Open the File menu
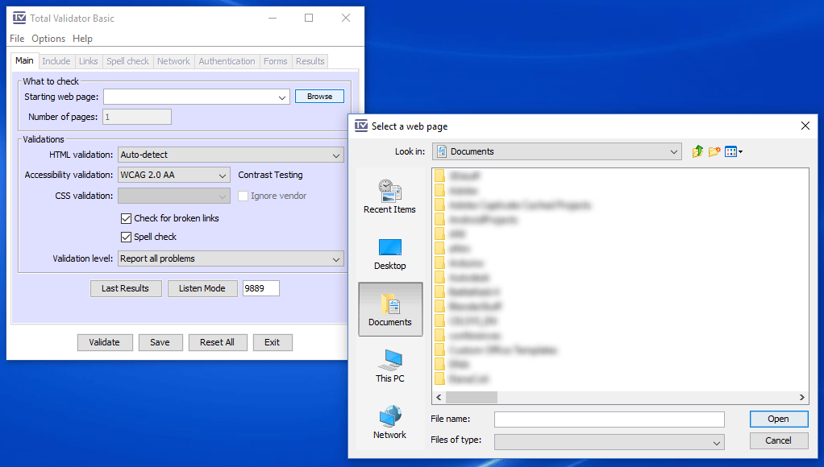The width and height of the screenshot is (824, 467). click(17, 39)
